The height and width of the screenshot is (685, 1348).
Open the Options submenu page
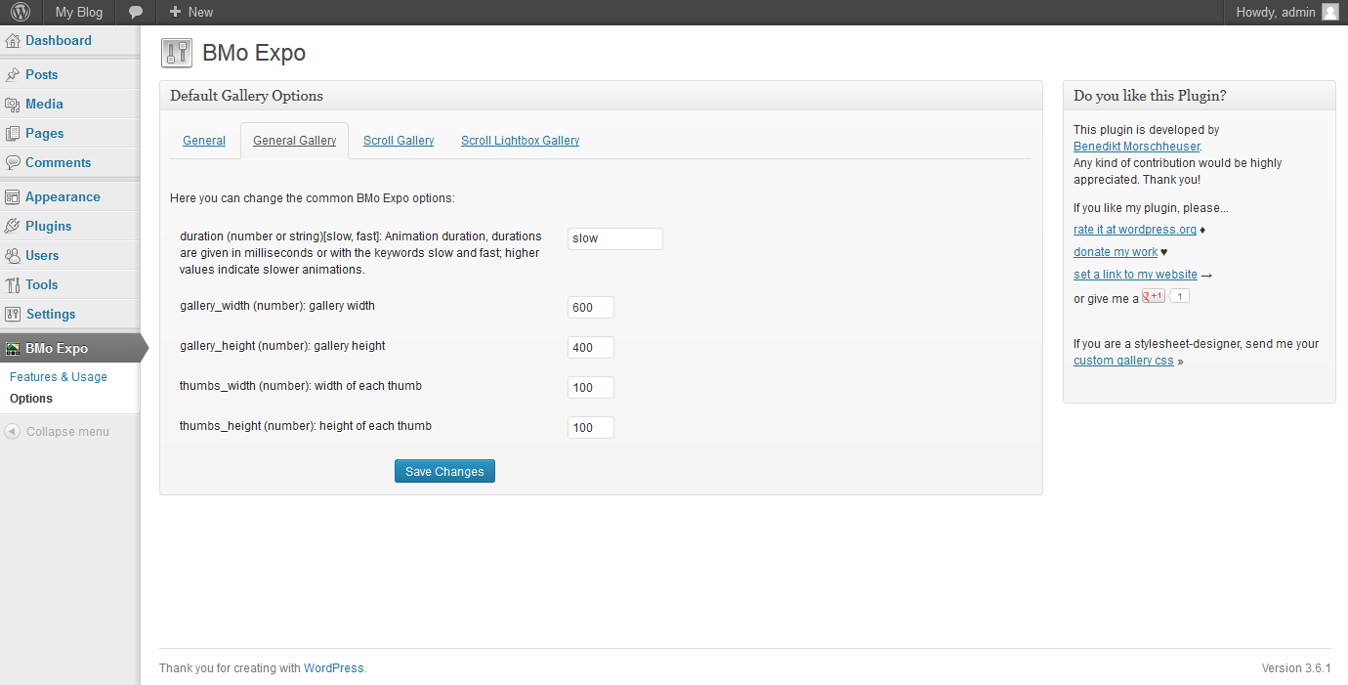pos(31,398)
